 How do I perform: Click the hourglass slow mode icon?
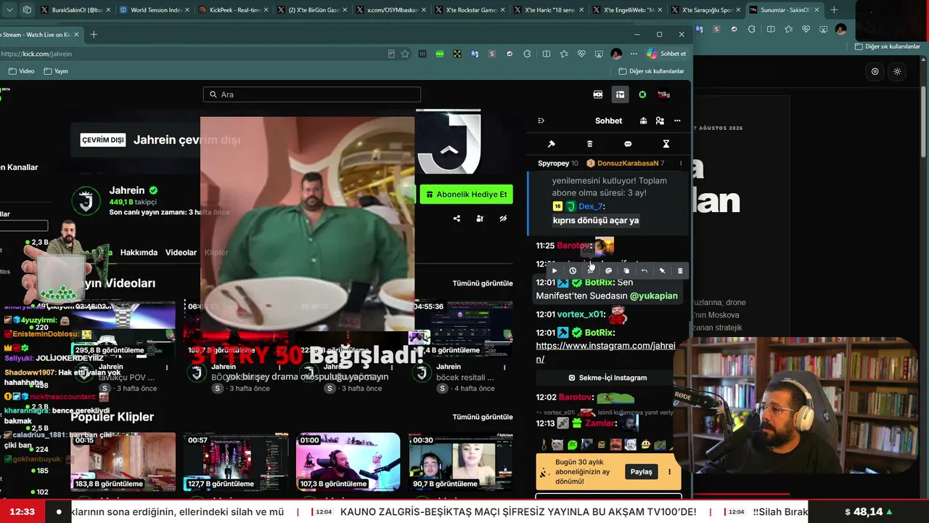pyautogui.click(x=666, y=144)
